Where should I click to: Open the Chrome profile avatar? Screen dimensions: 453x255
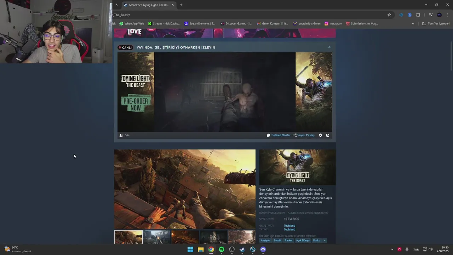(x=439, y=15)
